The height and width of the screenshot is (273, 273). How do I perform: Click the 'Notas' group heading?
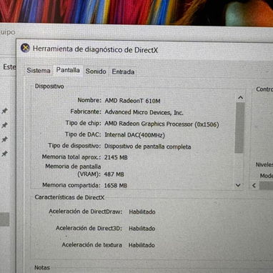point(42,267)
